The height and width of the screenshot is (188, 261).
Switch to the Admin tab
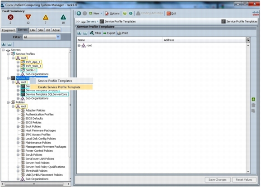pyautogui.click(x=56, y=30)
